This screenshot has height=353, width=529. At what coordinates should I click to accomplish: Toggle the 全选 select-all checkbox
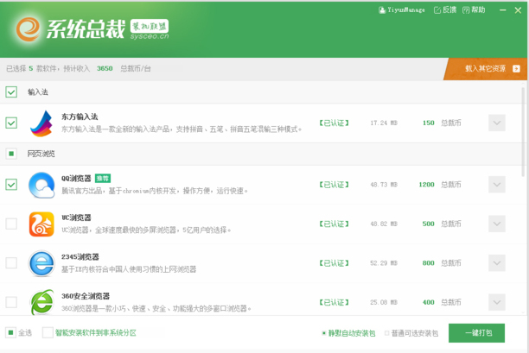(10, 333)
